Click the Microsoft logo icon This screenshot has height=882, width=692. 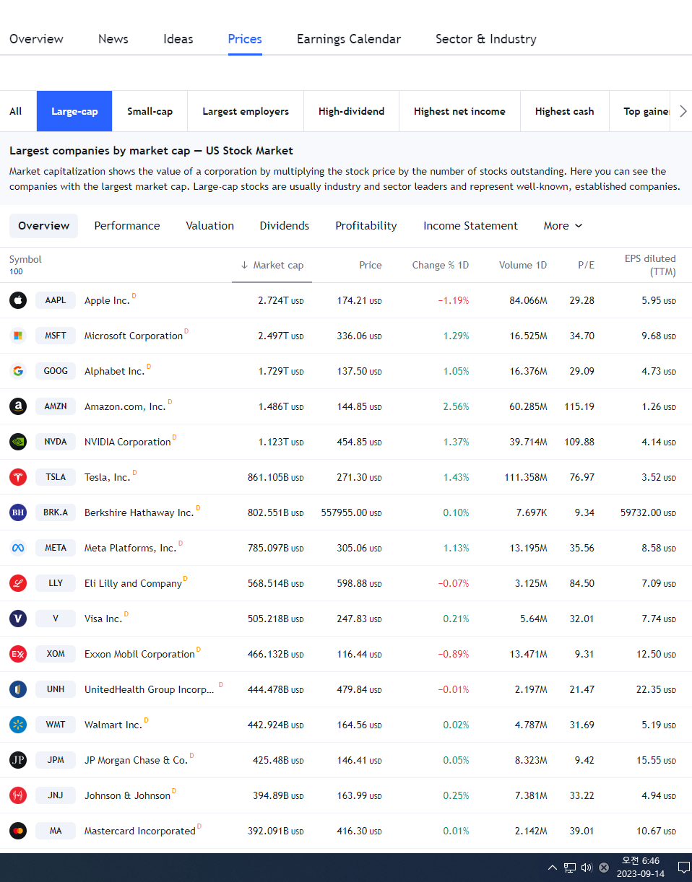tap(18, 336)
